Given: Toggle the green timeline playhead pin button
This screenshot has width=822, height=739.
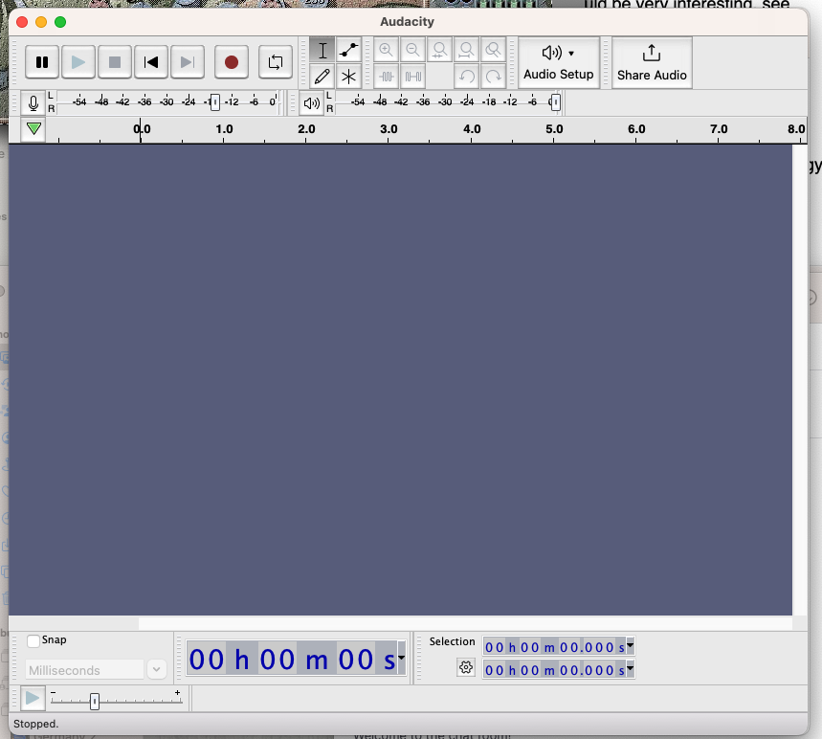Looking at the screenshot, I should (33, 128).
